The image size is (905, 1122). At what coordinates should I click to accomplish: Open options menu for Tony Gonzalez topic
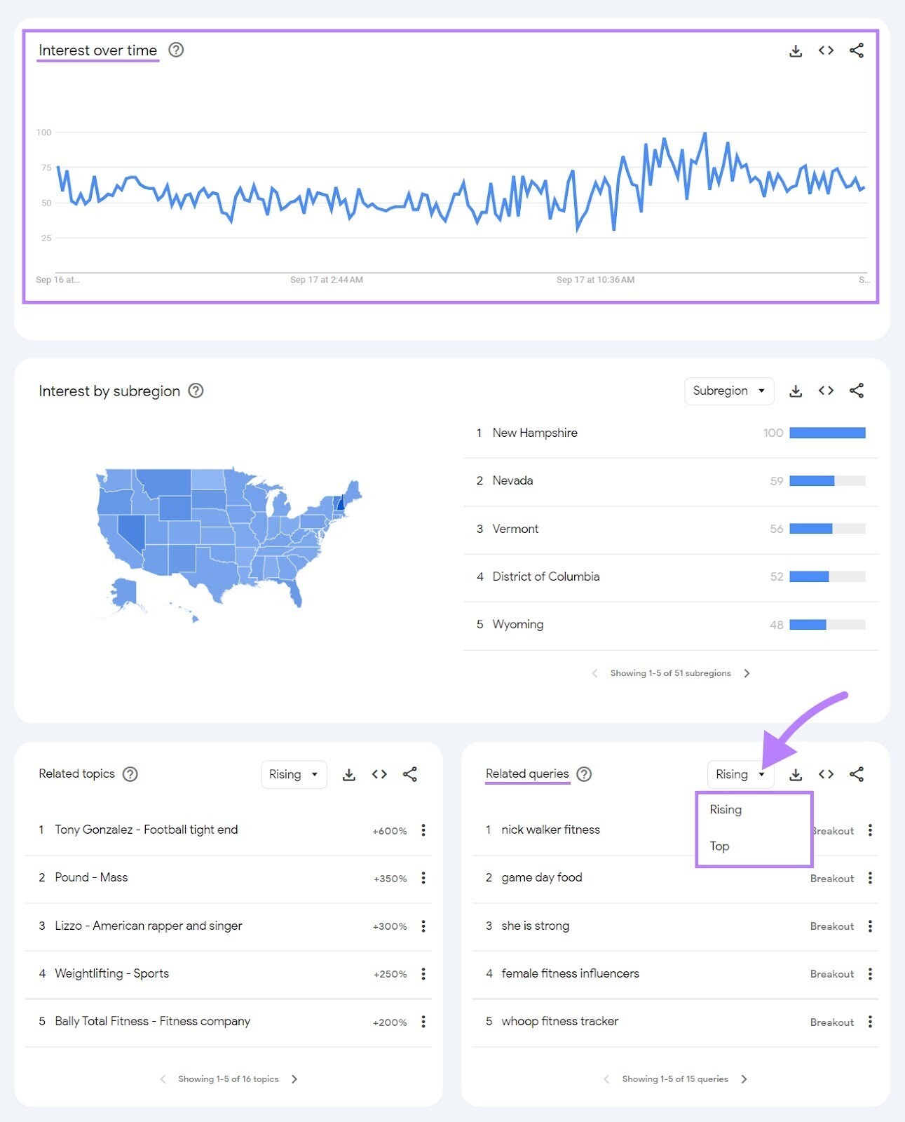click(x=423, y=830)
